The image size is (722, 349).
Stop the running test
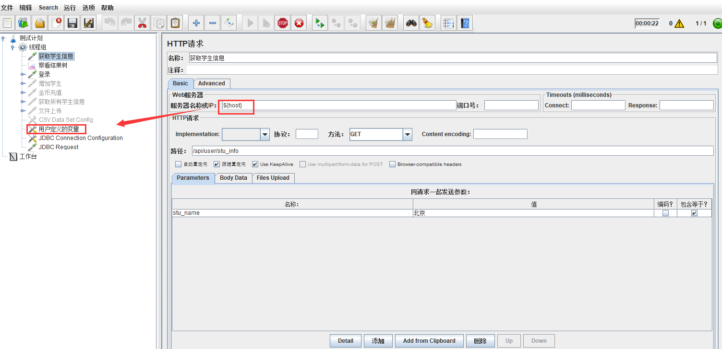pyautogui.click(x=282, y=23)
